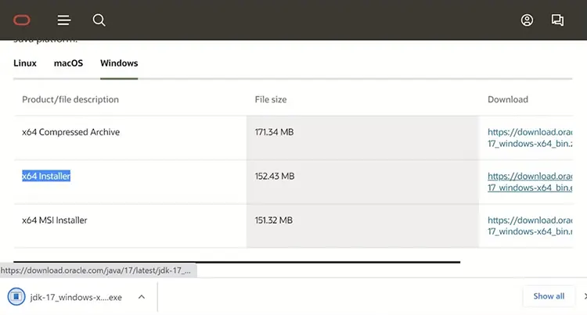Expand options chevron for jdk-17 download
587x315 pixels.
point(141,297)
